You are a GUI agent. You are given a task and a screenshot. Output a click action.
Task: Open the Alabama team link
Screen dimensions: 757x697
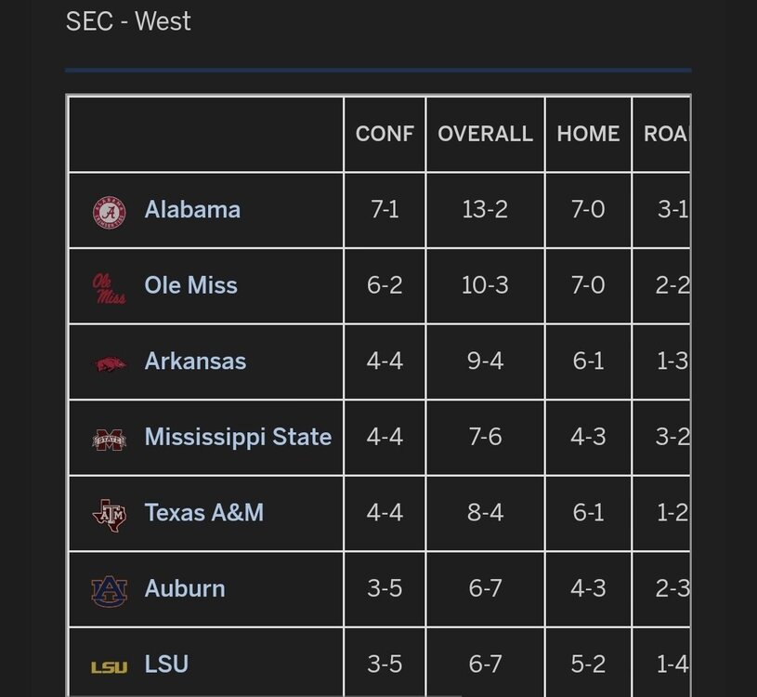pos(192,209)
